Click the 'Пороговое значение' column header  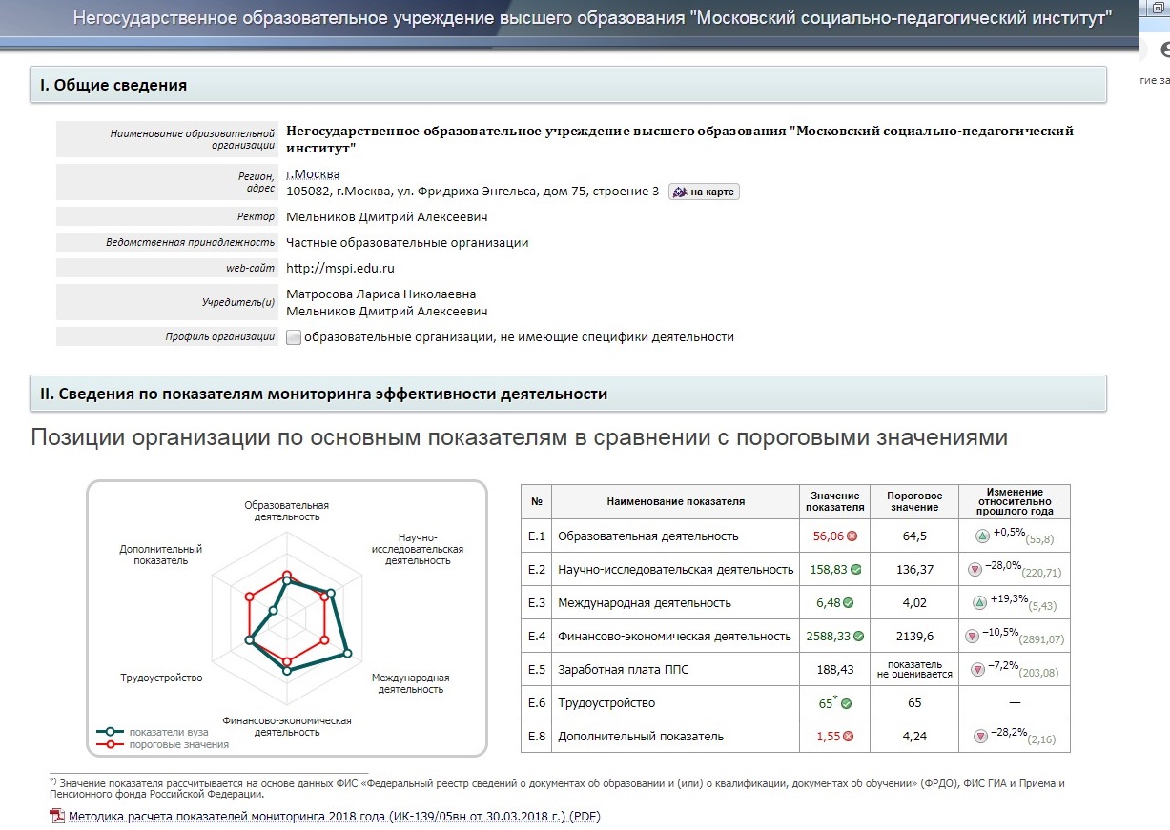point(914,501)
